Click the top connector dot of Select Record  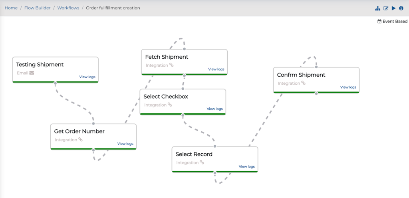214,146
